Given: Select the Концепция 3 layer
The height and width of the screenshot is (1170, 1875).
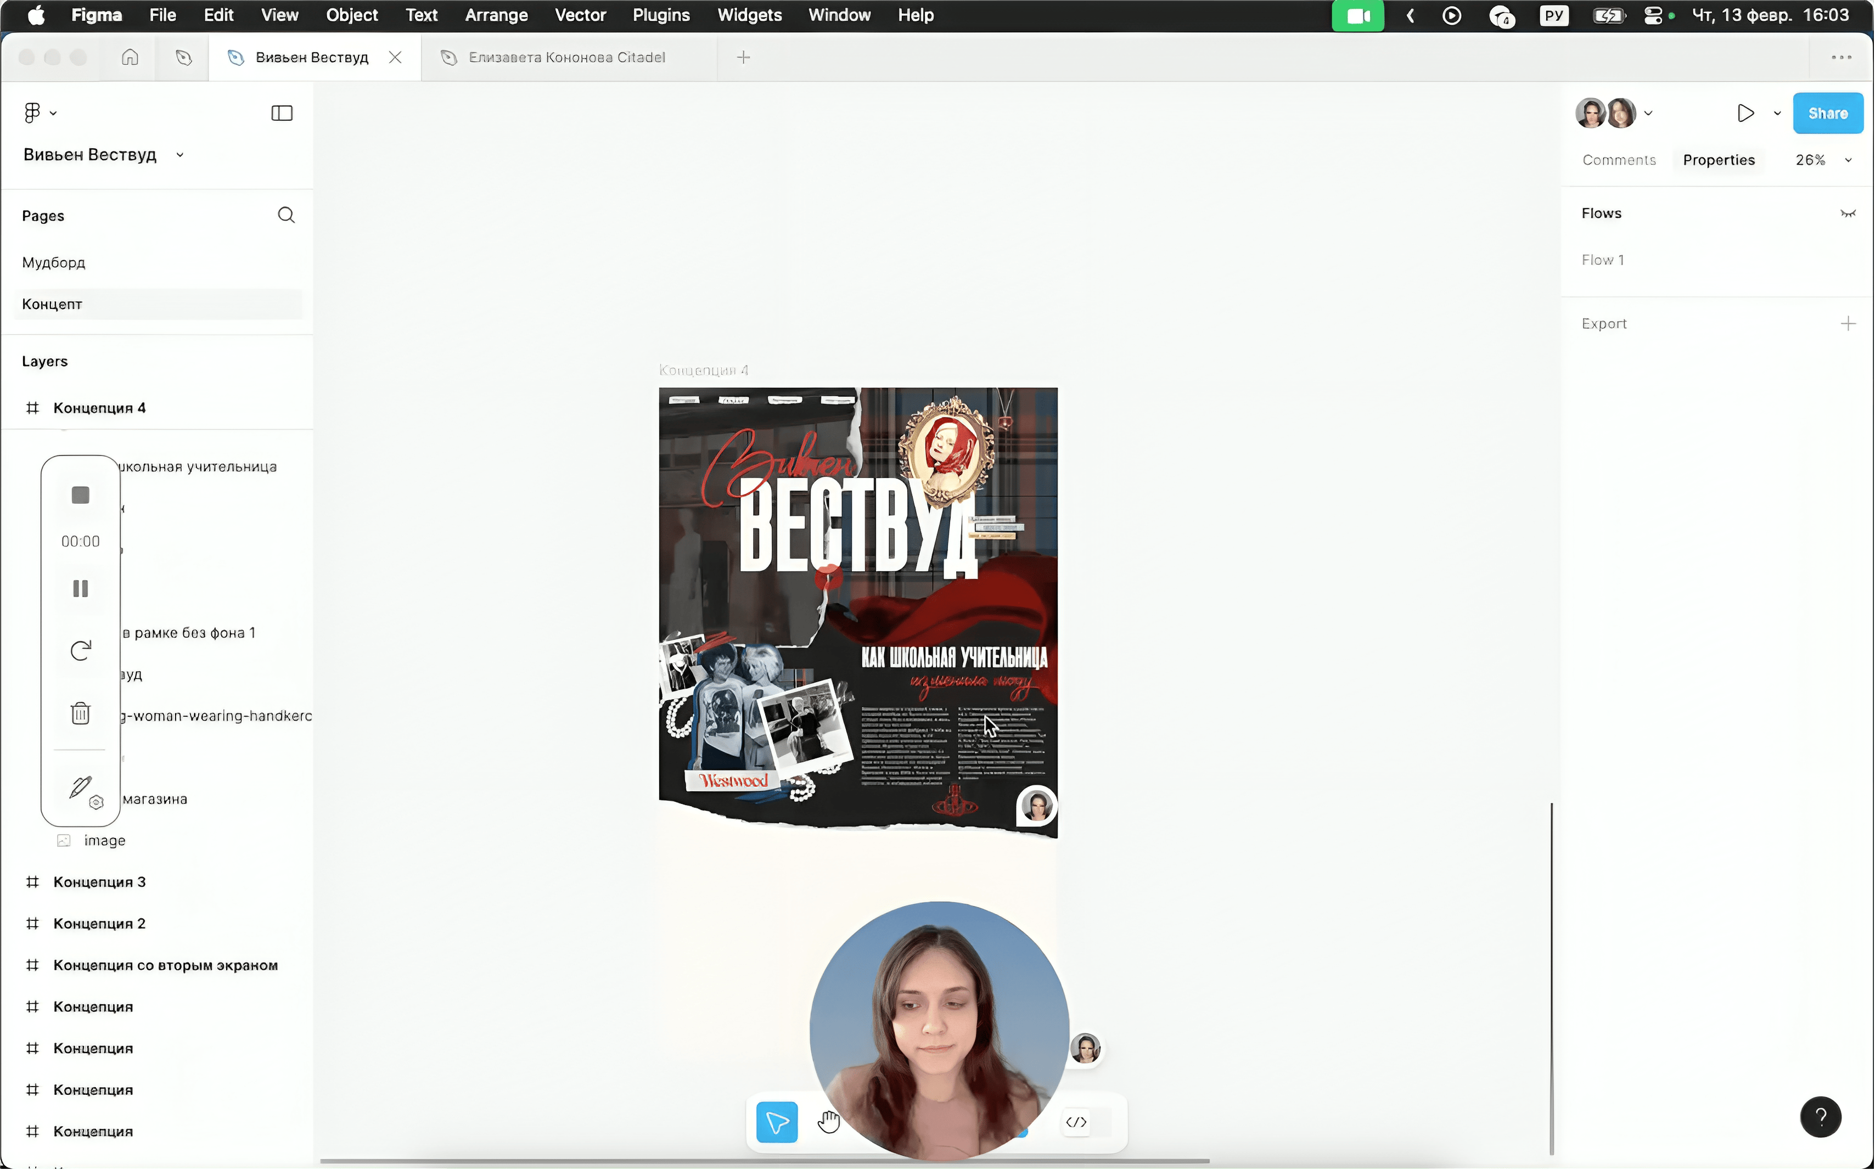Looking at the screenshot, I should coord(99,882).
